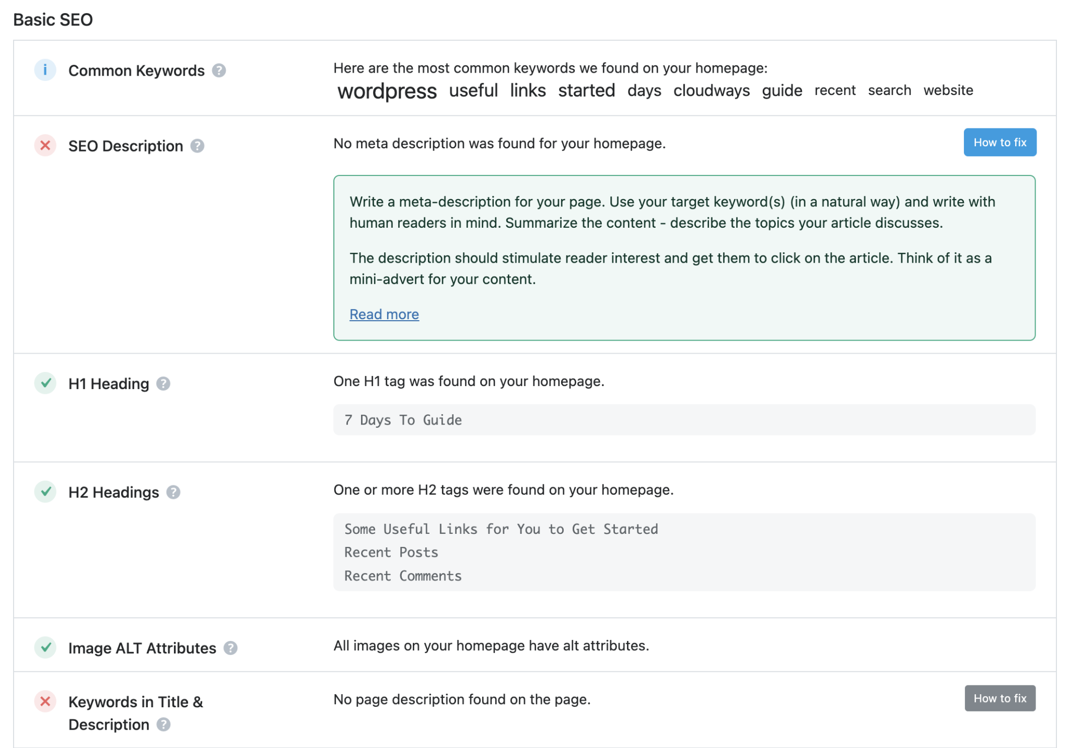The width and height of the screenshot is (1070, 748).
Task: Click the 'Recent Posts' H2 entry
Action: [x=391, y=553]
